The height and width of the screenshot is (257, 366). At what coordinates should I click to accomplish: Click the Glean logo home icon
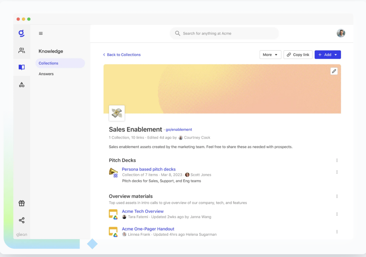(x=22, y=33)
